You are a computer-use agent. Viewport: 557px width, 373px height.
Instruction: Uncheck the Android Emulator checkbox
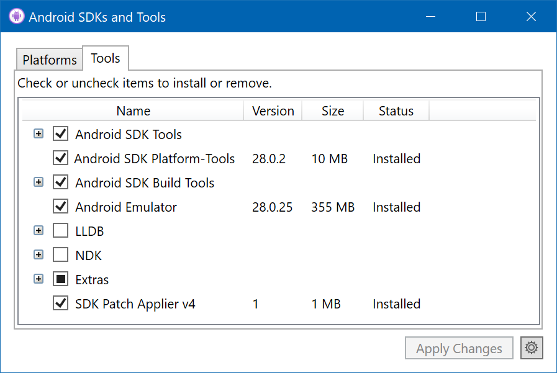60,207
